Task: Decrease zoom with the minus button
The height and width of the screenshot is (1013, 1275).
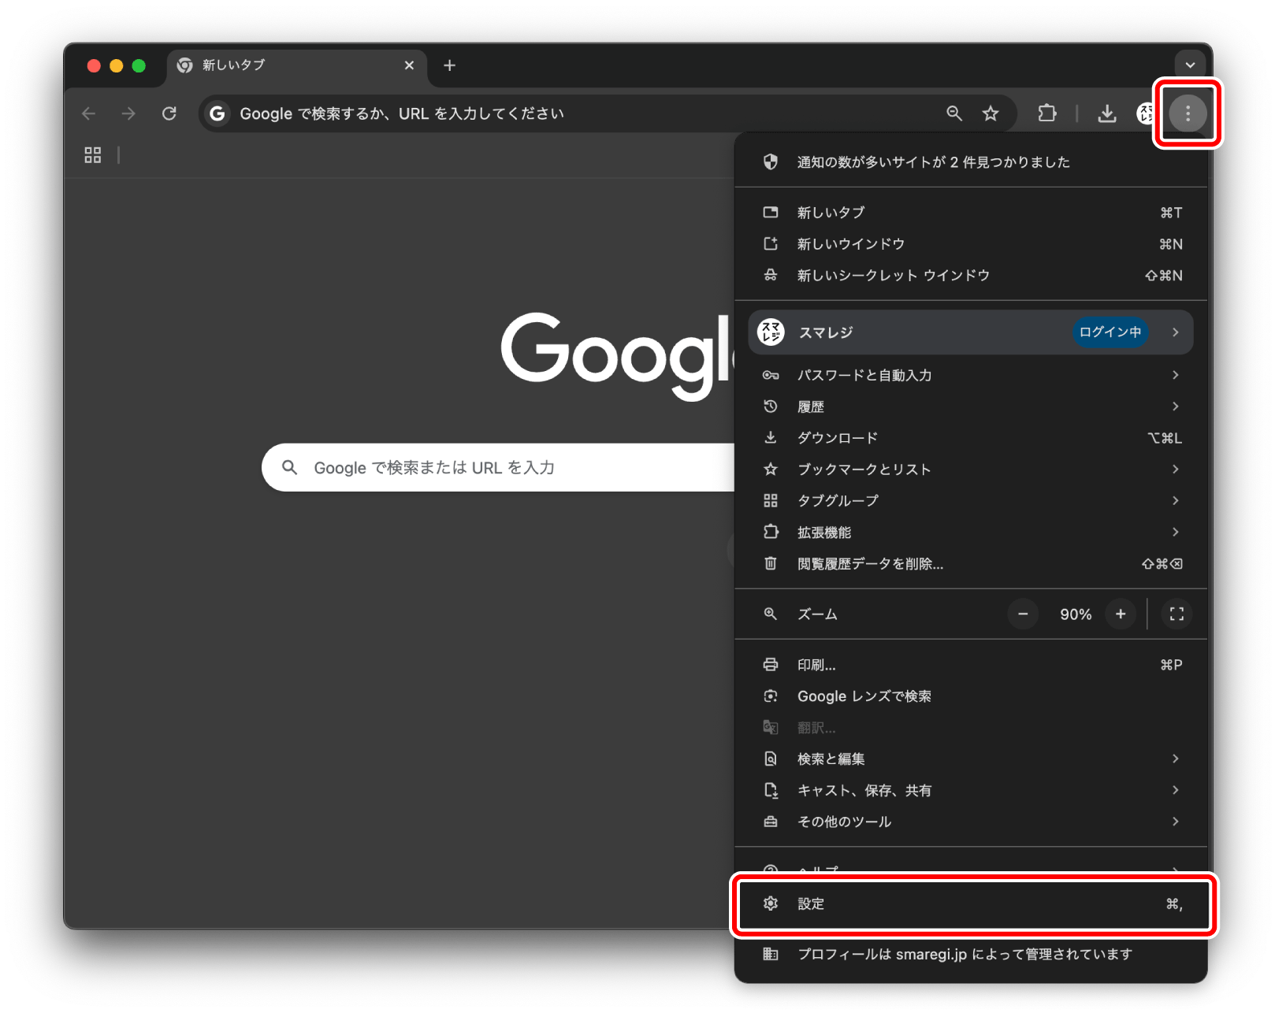Action: pos(1023,614)
